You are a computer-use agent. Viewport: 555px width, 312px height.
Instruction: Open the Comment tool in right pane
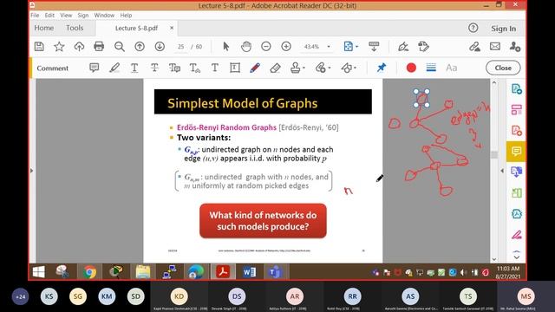tap(516, 152)
